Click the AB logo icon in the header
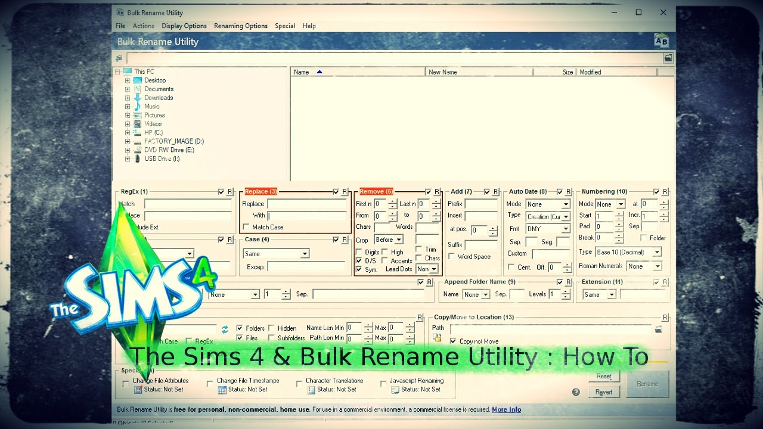This screenshot has width=763, height=429. point(662,41)
